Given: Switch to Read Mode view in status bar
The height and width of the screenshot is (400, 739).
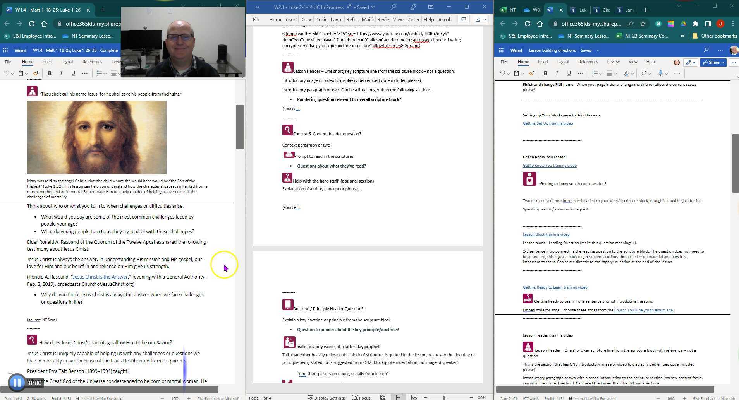Looking at the screenshot, I should click(383, 397).
